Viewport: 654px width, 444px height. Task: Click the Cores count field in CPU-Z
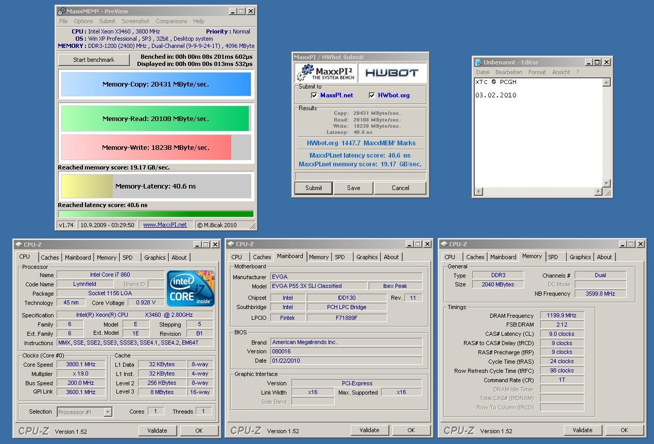(156, 412)
